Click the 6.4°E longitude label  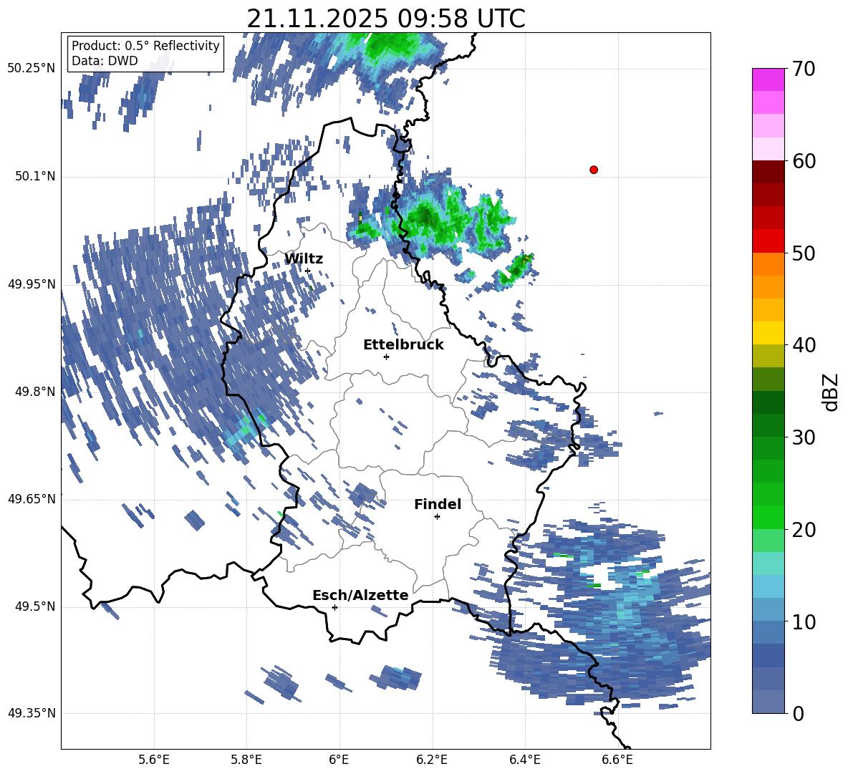(524, 760)
